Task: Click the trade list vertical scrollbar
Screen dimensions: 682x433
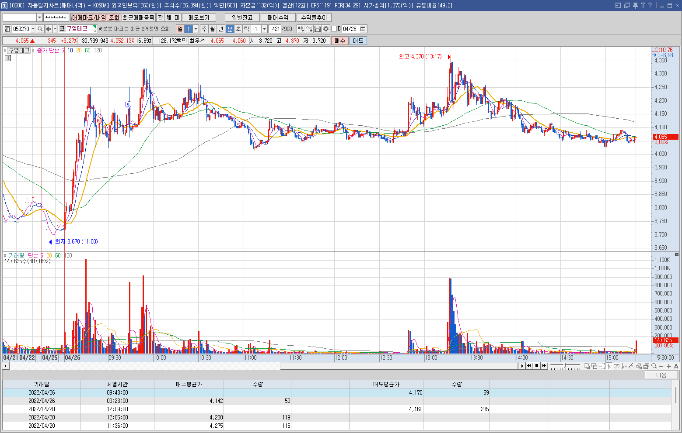Action: pyautogui.click(x=676, y=395)
